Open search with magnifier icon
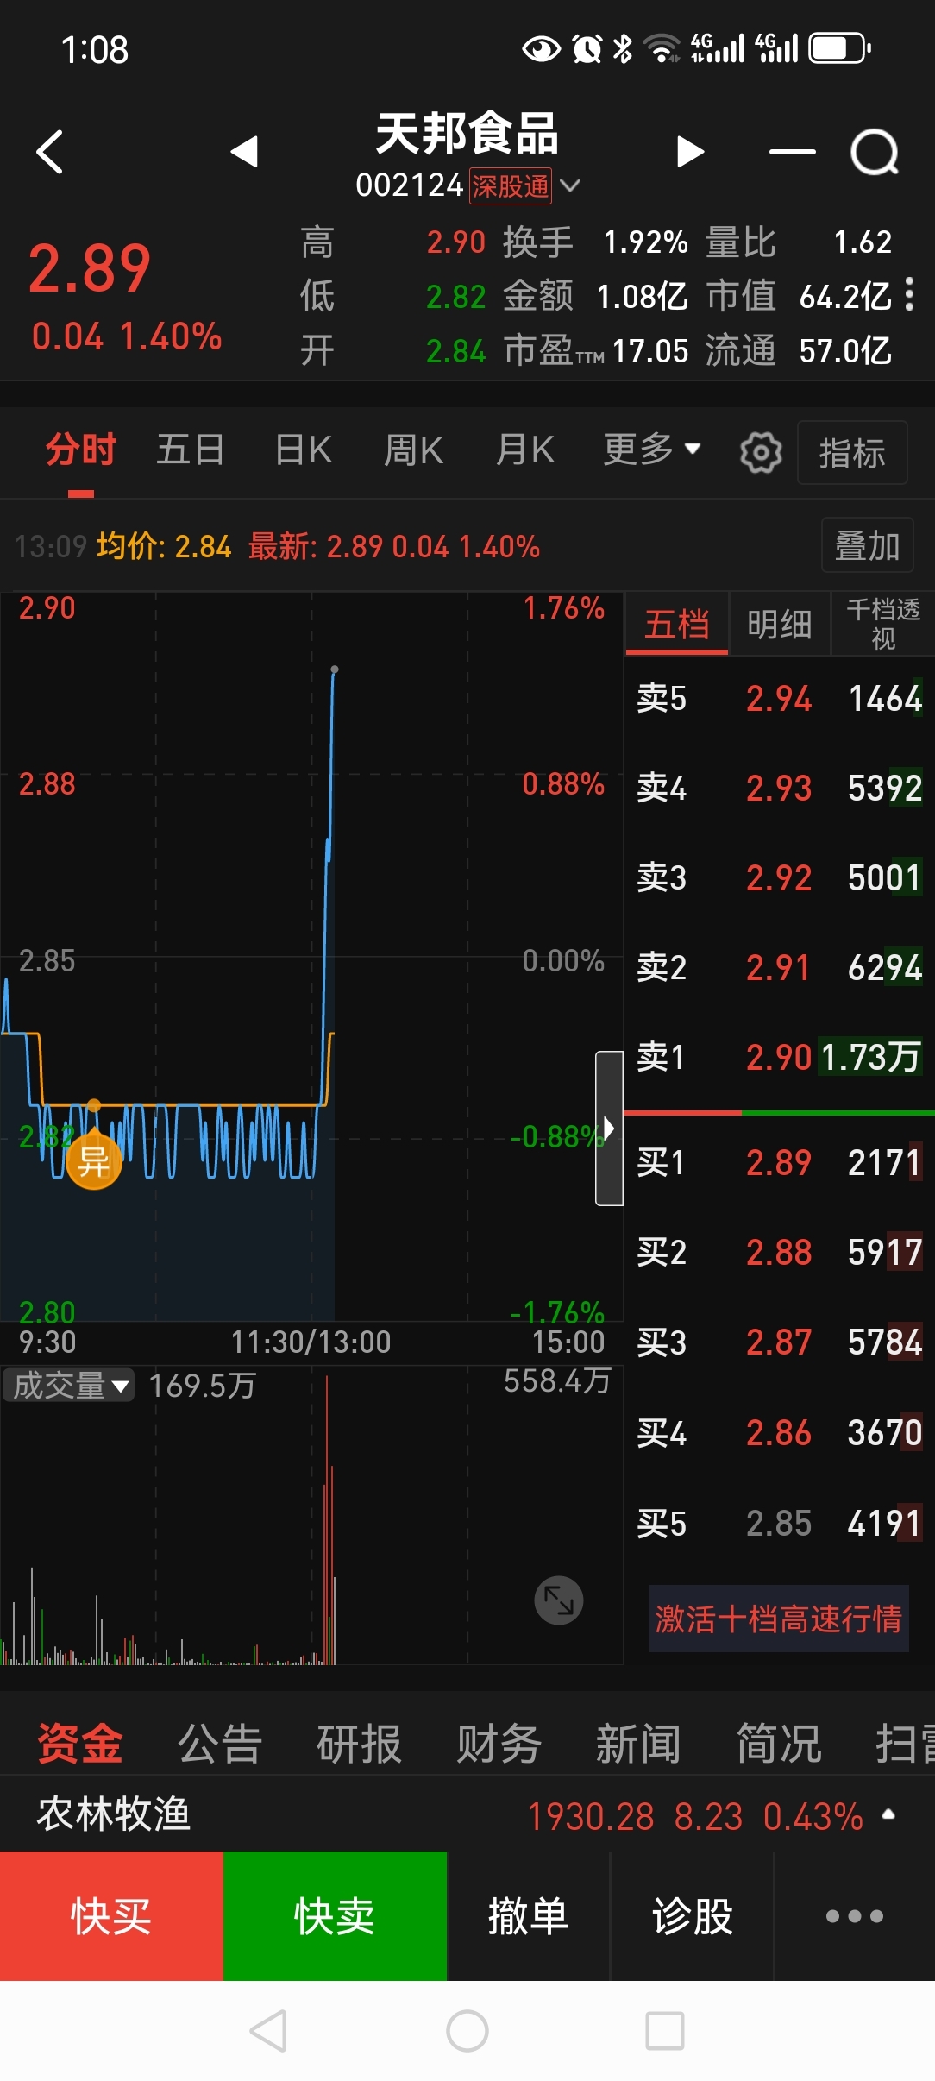935x2081 pixels. tap(875, 153)
